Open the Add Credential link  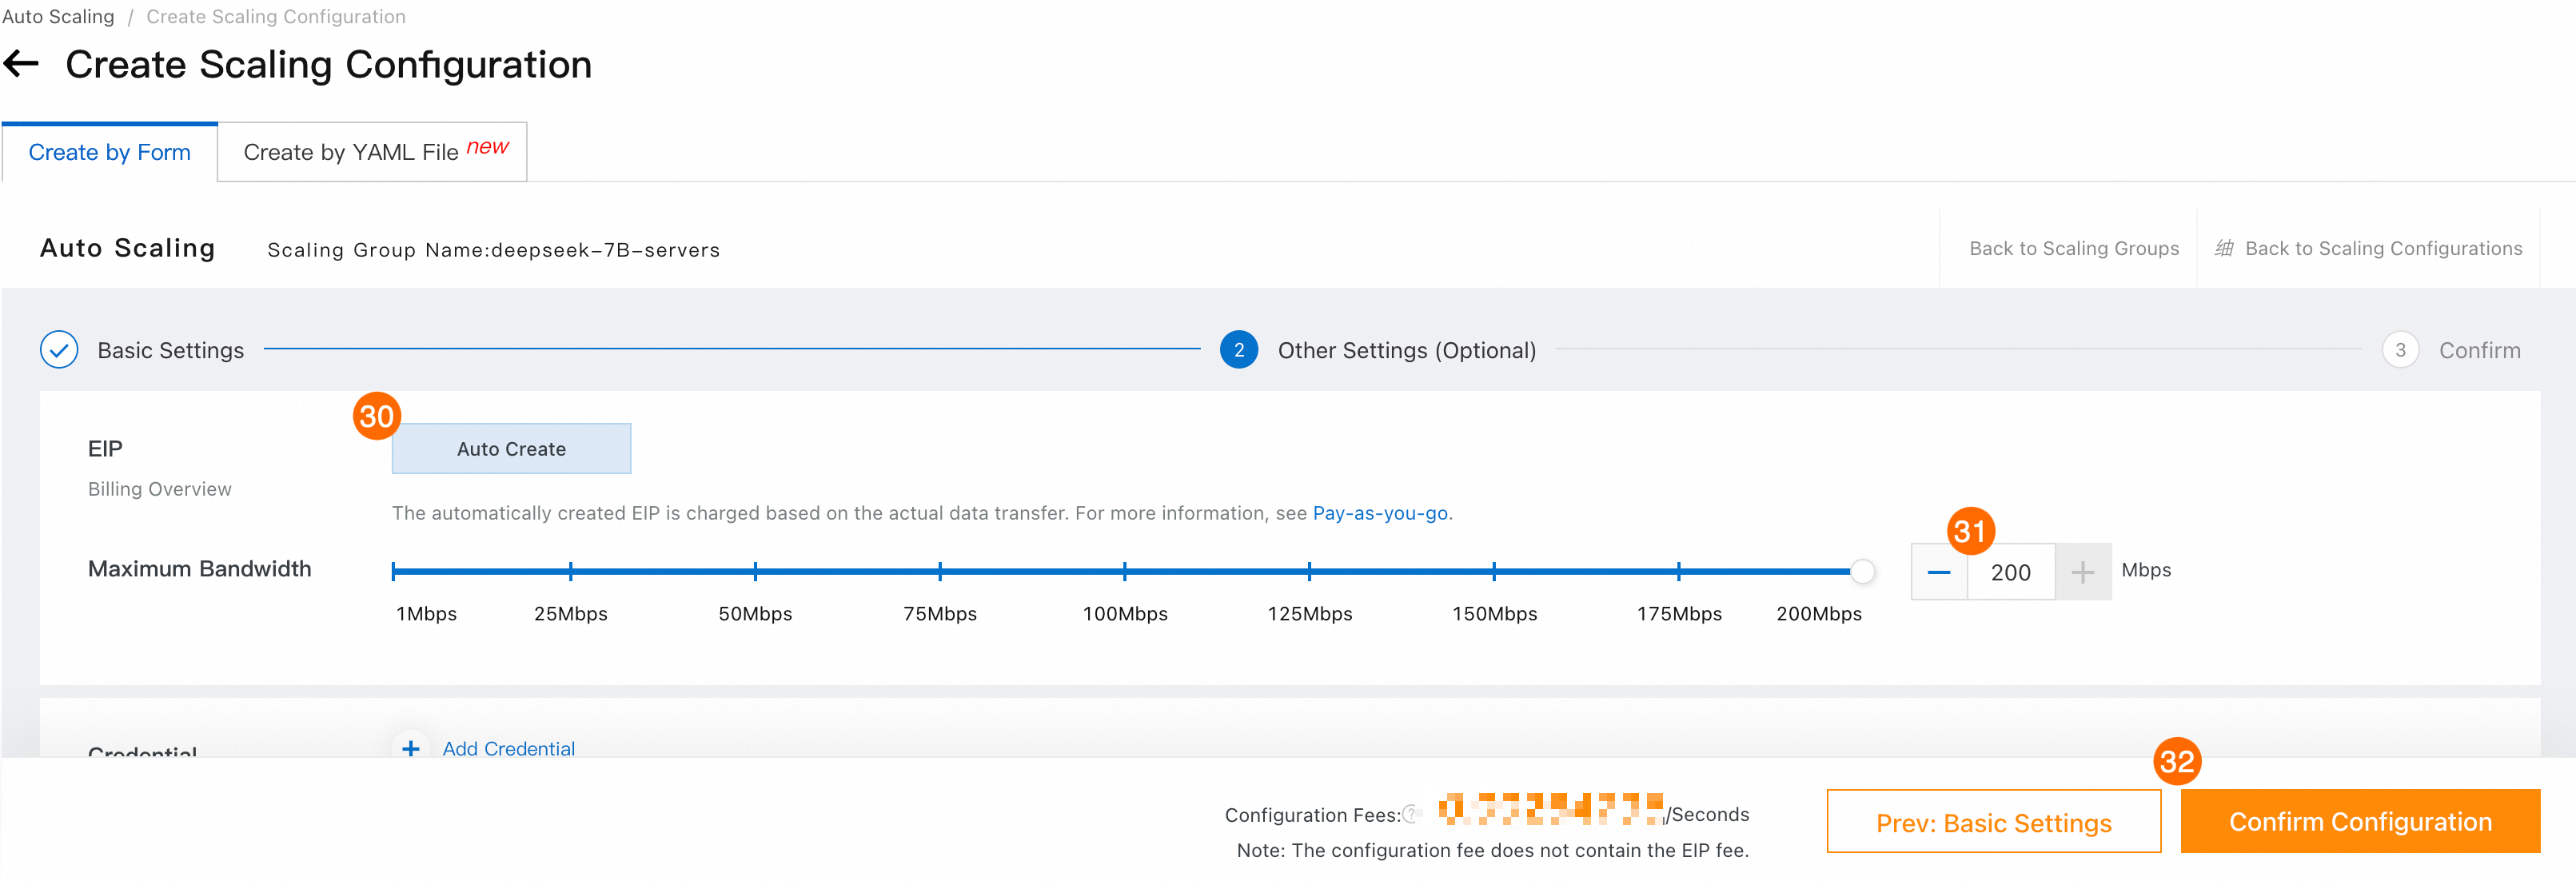coord(508,748)
